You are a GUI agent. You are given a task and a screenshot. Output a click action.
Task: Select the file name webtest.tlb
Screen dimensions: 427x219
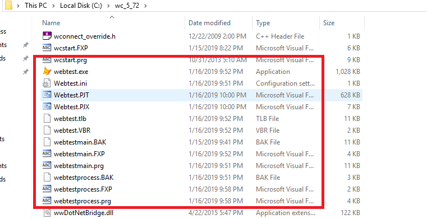[70, 119]
